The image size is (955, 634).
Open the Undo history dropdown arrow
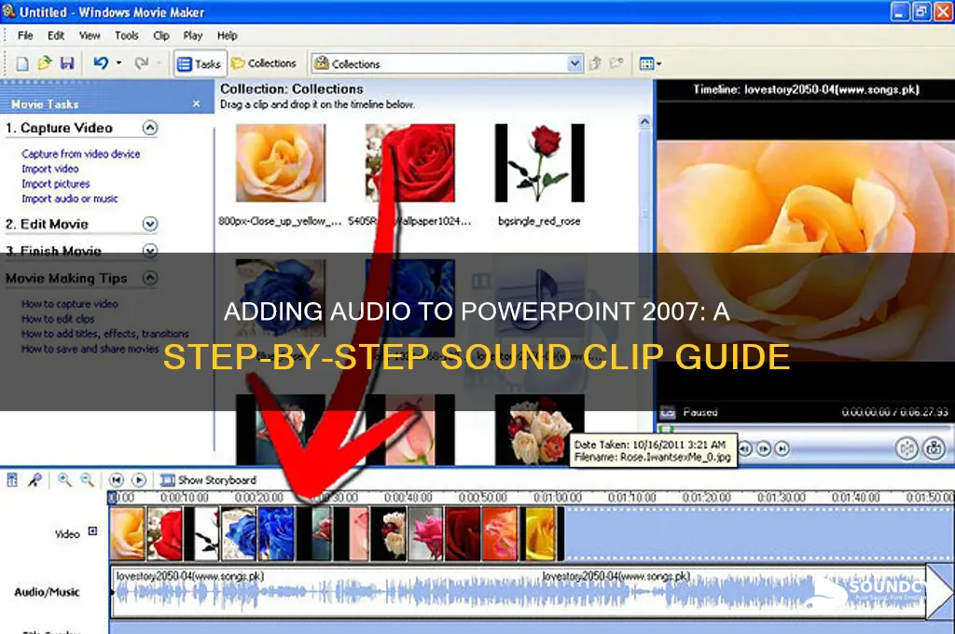118,62
